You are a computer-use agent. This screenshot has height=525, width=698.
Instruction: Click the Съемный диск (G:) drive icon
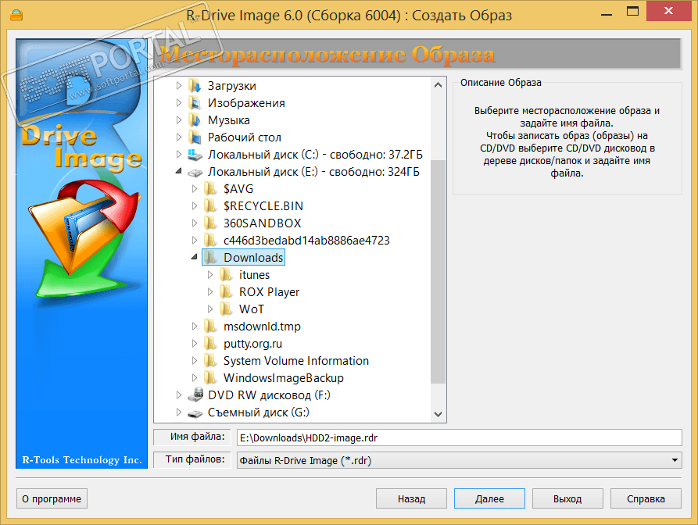(195, 413)
